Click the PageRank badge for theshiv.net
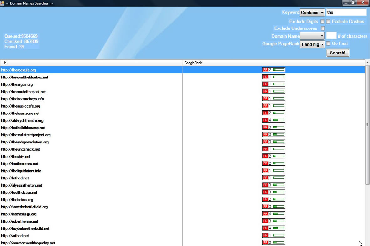Screen dimensions: 370x246 274,156
